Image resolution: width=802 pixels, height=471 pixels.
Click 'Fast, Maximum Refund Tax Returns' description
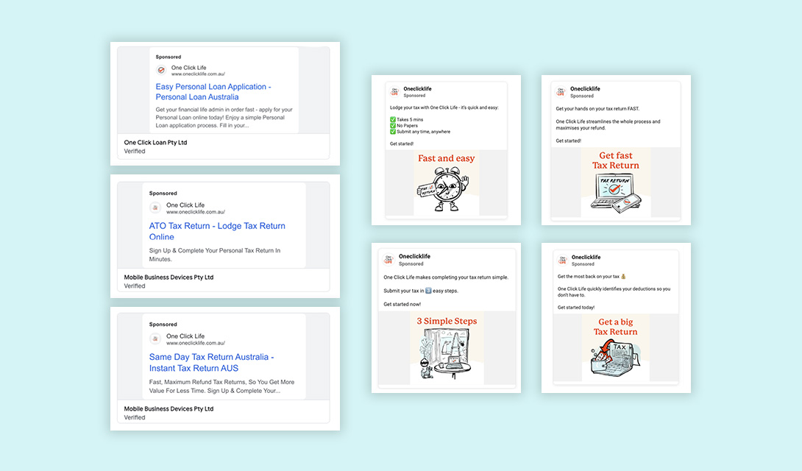click(x=221, y=386)
